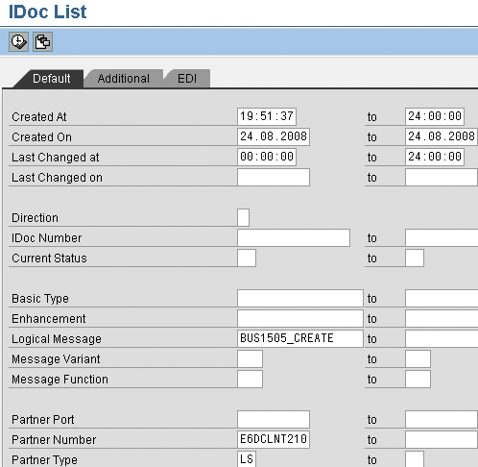Click the Created At start time field
Image resolution: width=478 pixels, height=467 pixels.
point(267,116)
